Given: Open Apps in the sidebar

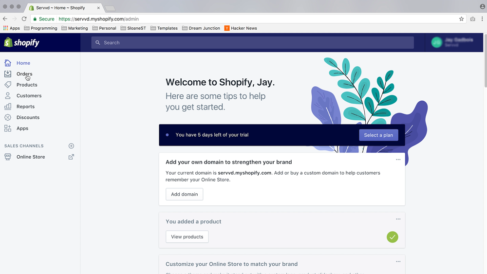Looking at the screenshot, I should (x=22, y=128).
